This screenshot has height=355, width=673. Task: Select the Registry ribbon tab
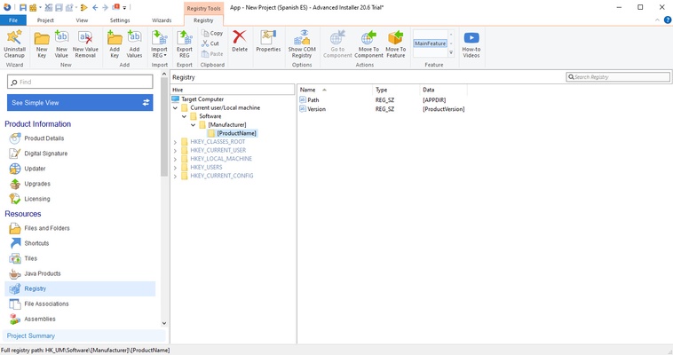203,20
